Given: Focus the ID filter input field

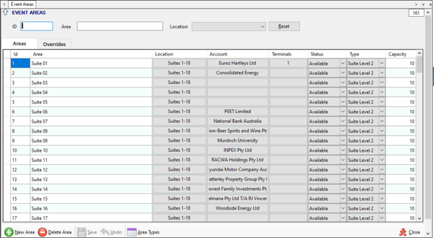Looking at the screenshot, I should tap(36, 27).
